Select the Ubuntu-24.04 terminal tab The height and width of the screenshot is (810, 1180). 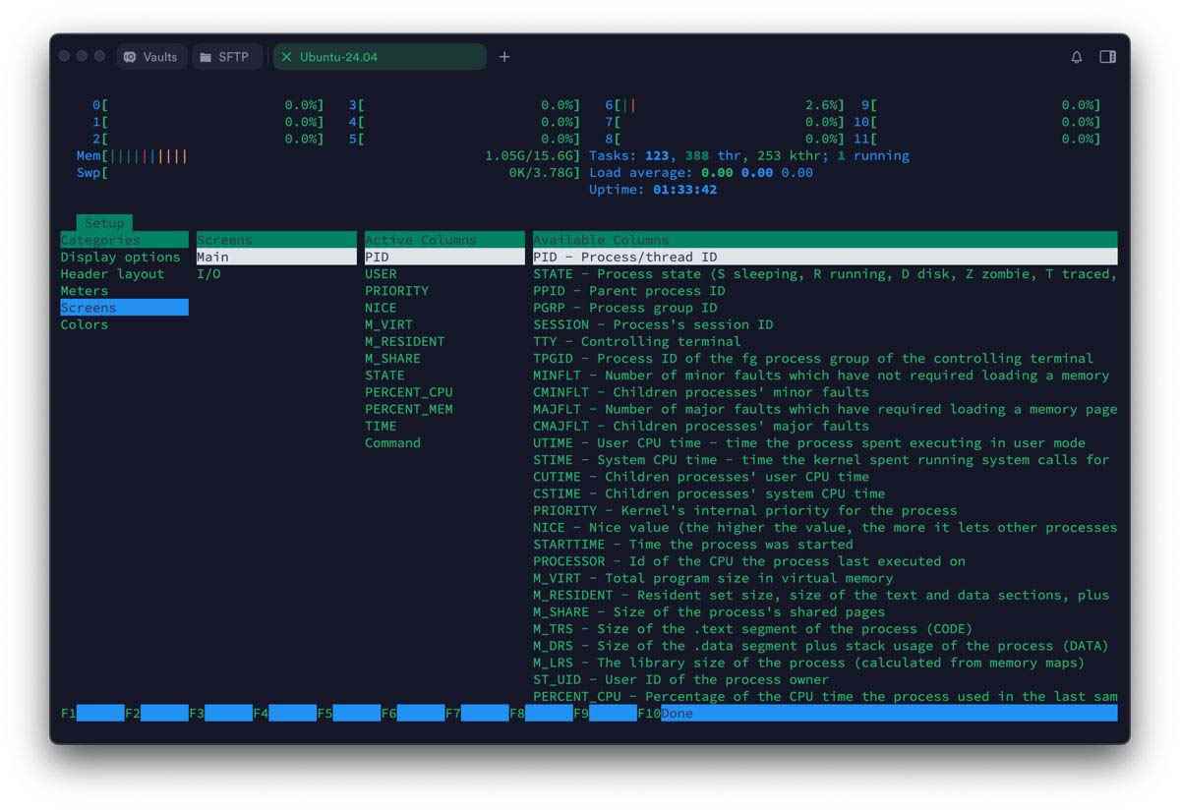point(380,57)
